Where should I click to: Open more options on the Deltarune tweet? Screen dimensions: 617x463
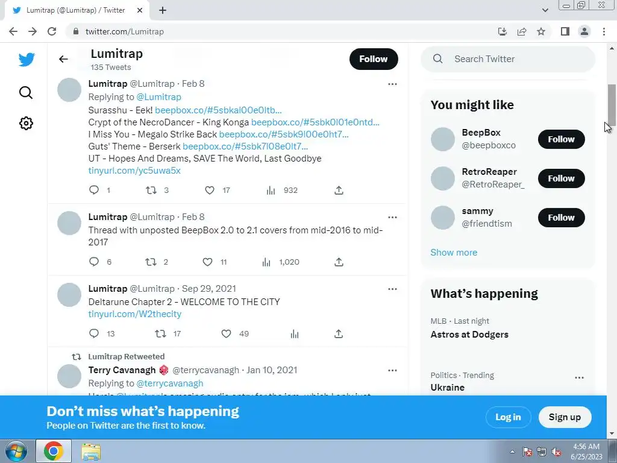[x=392, y=289]
